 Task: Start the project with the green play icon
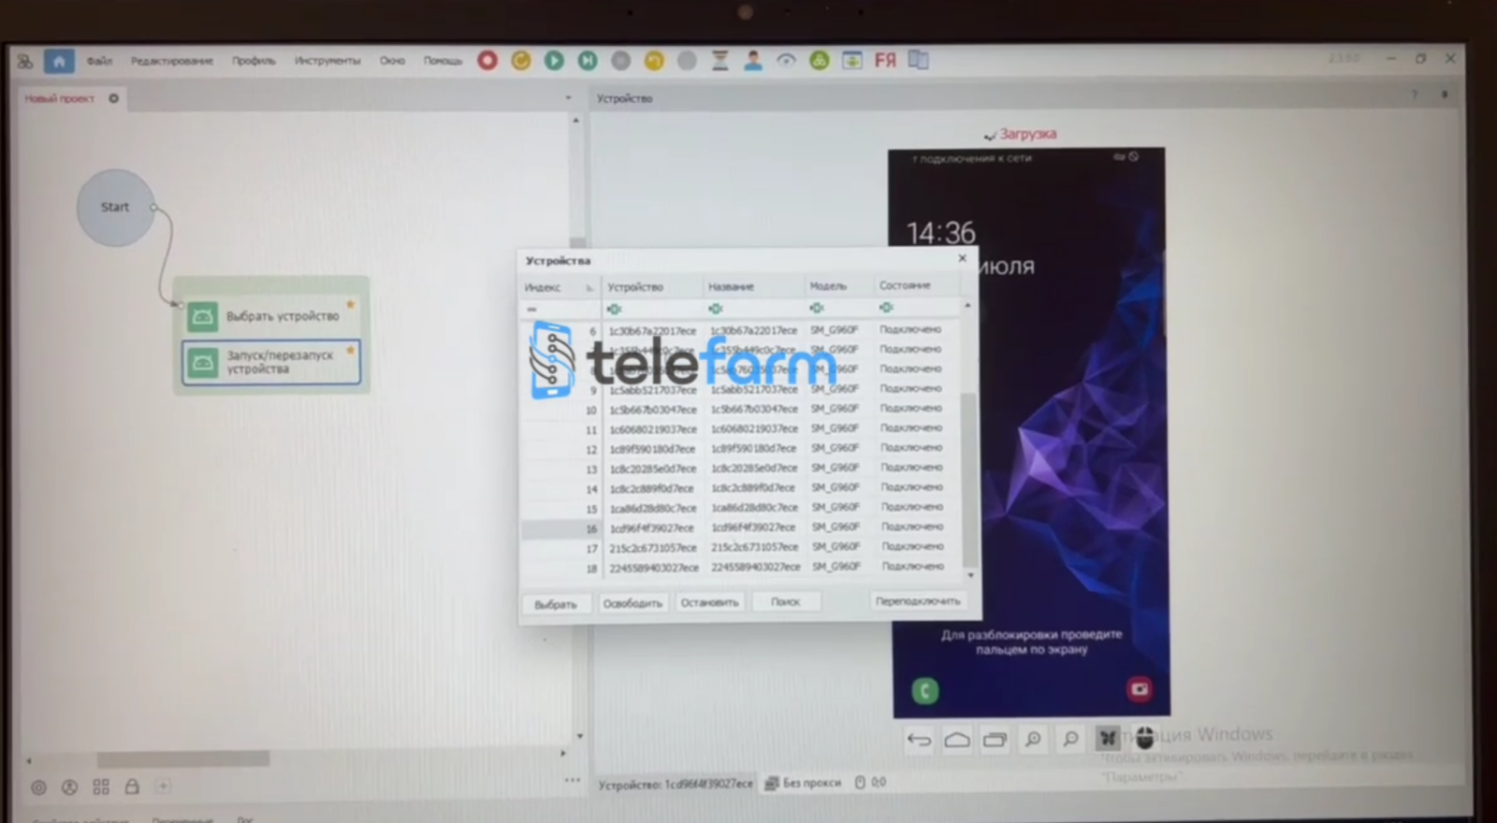554,61
